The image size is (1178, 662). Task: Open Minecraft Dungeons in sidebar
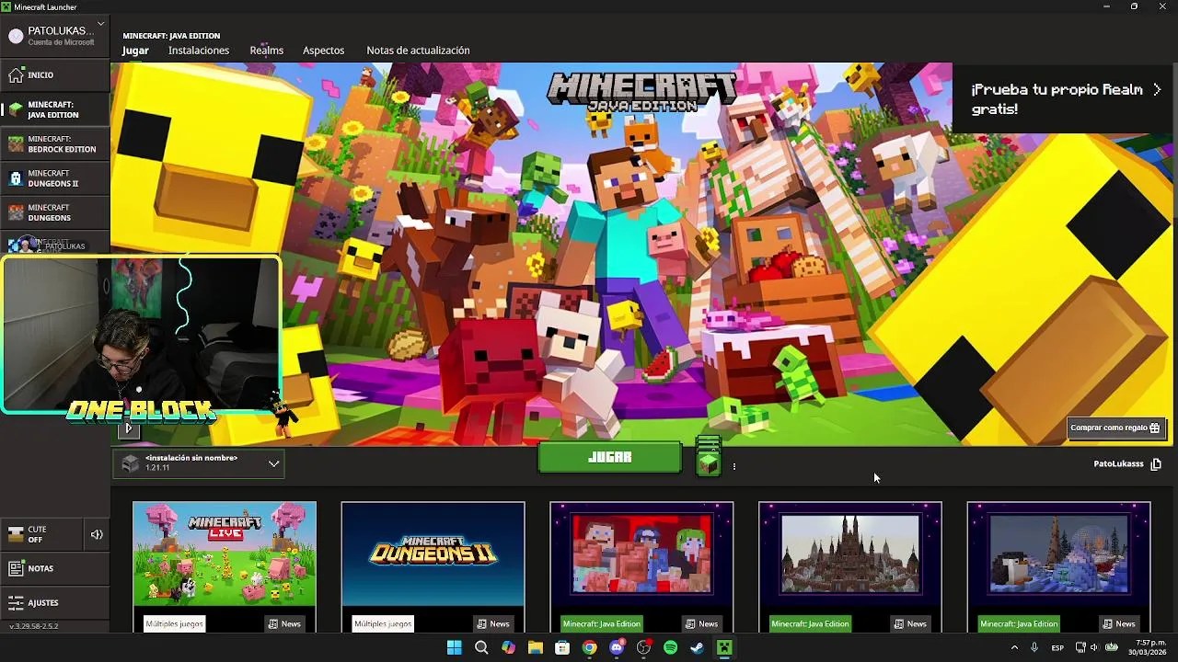(x=55, y=212)
